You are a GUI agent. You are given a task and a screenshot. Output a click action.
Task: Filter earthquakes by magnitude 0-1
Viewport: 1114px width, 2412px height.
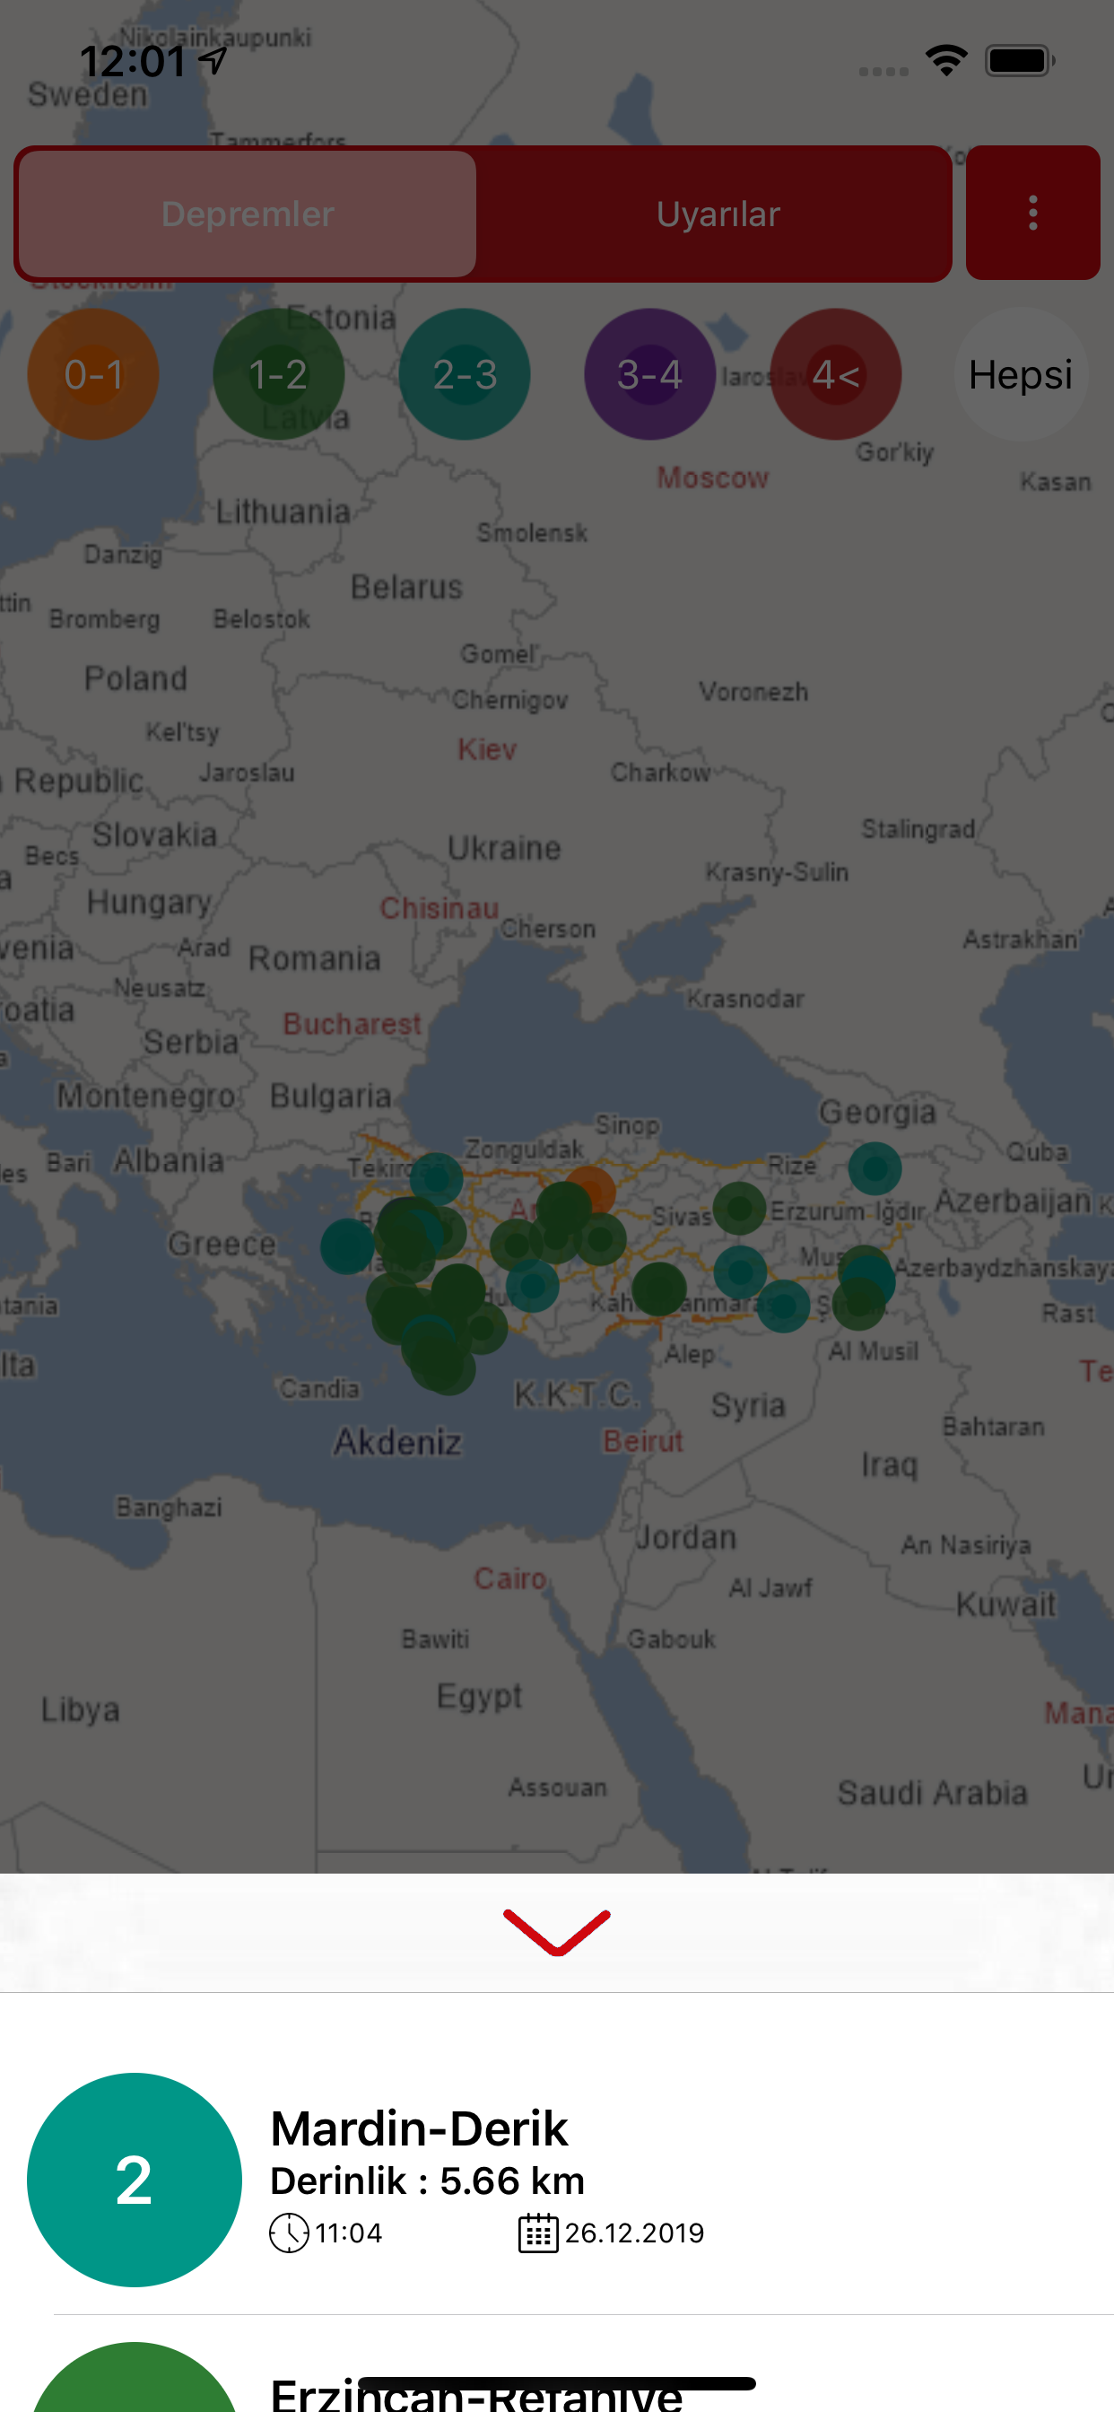coord(93,374)
